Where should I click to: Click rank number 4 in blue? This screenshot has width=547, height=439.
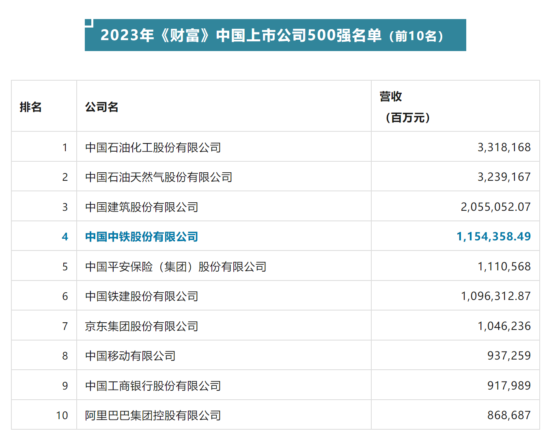(x=65, y=237)
